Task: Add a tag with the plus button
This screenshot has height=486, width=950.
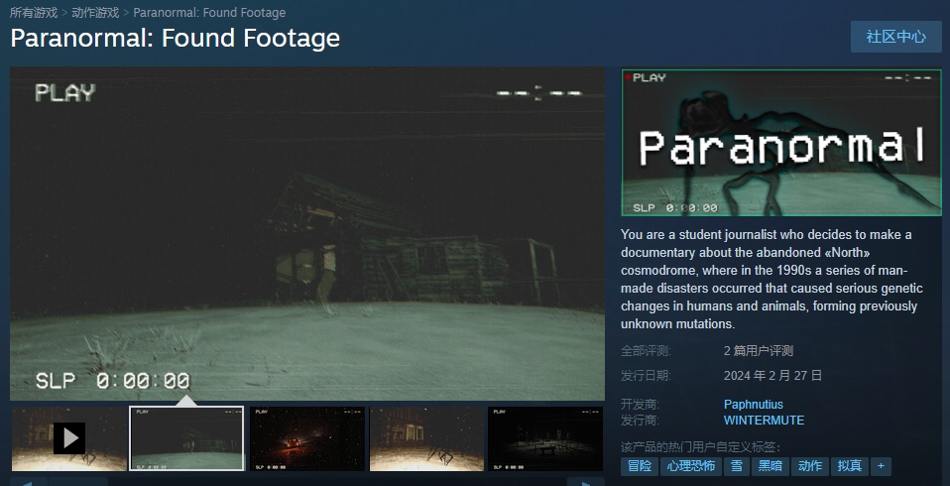Action: (881, 466)
